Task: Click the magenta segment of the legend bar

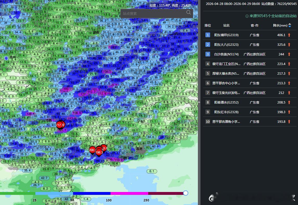Action: tap(129, 193)
